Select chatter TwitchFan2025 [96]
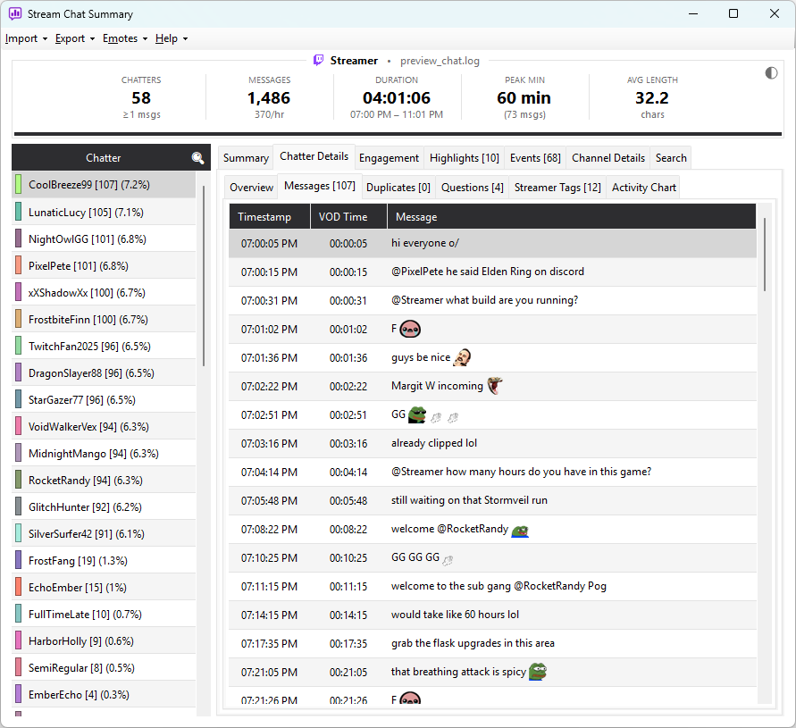The image size is (796, 728). coord(104,347)
